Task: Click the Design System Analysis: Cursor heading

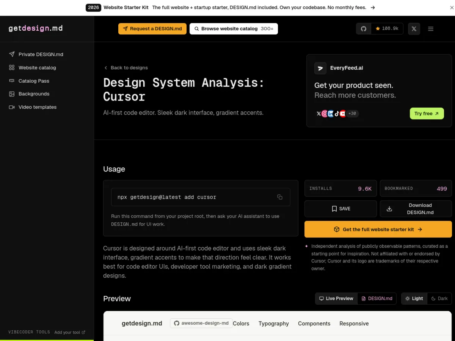Action: tap(184, 89)
